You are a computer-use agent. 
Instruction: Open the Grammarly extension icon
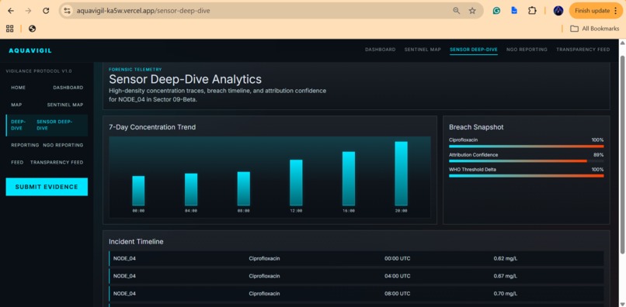click(496, 11)
